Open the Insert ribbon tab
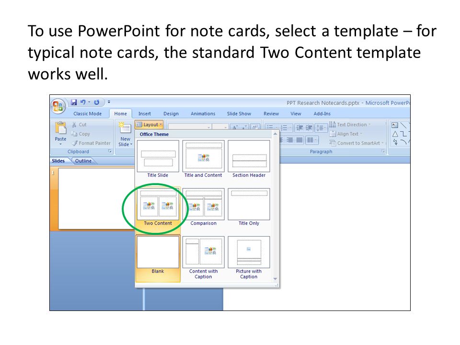 pos(145,114)
